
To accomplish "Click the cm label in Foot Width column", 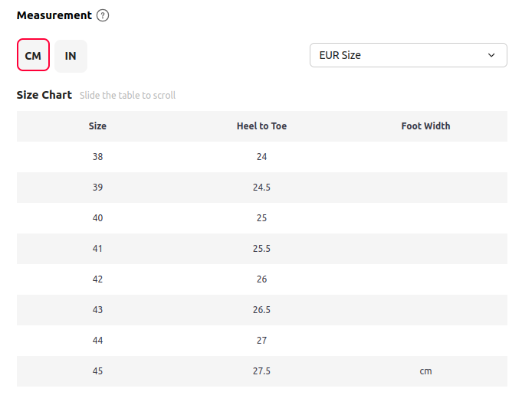I will 425,371.
